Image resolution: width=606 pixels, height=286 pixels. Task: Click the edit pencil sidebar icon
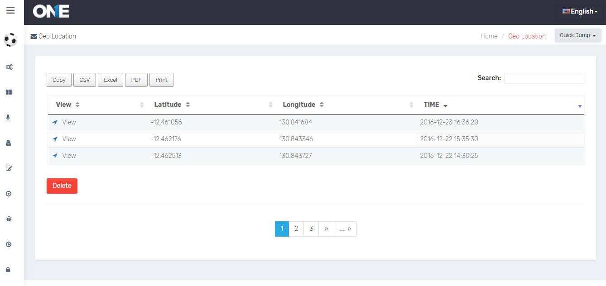[x=9, y=168]
